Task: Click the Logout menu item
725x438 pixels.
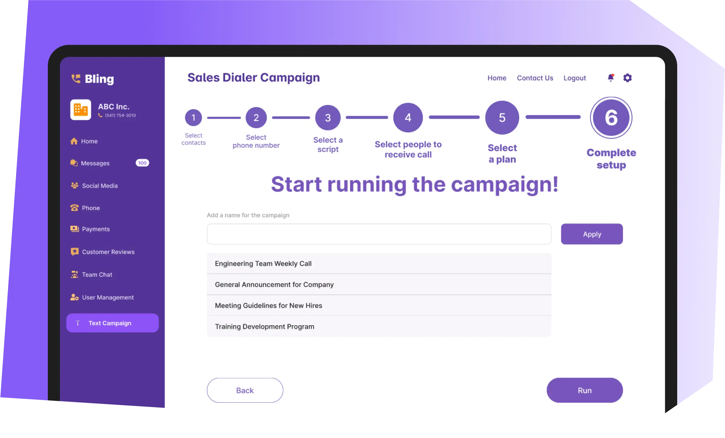Action: [575, 78]
